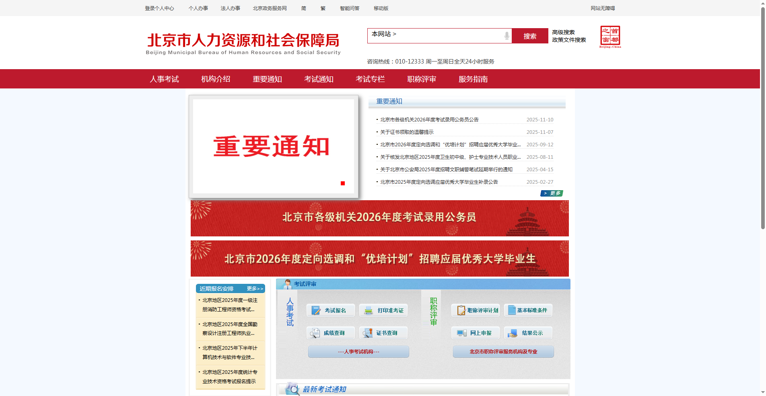Switch site language to 繁 traditional Chinese
The height and width of the screenshot is (396, 766).
click(x=323, y=8)
